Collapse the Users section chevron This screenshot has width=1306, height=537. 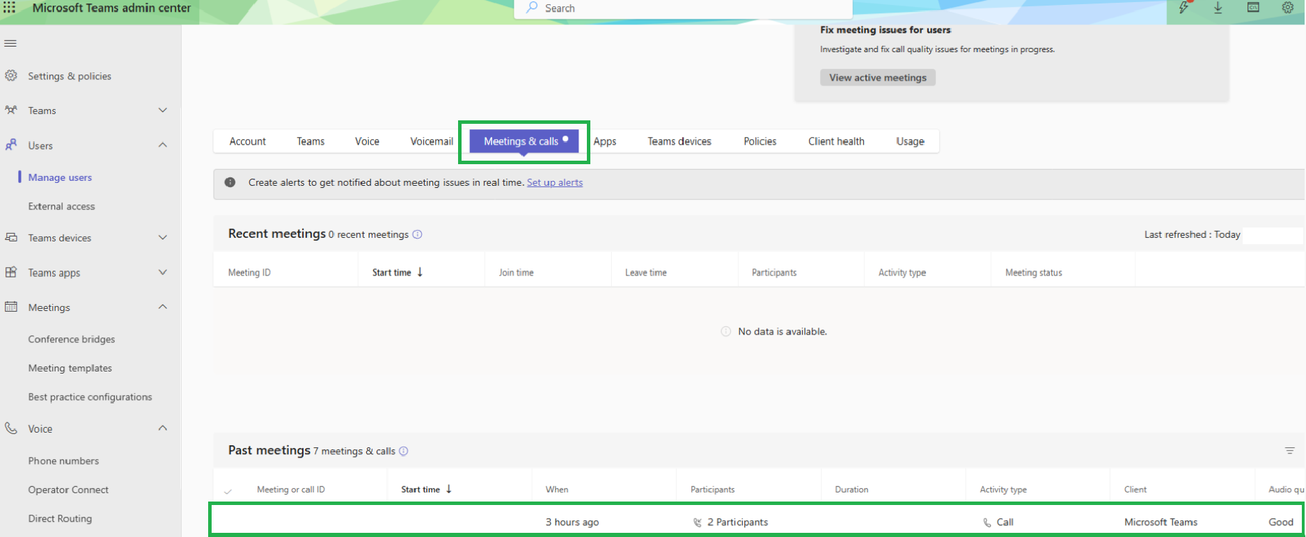163,145
